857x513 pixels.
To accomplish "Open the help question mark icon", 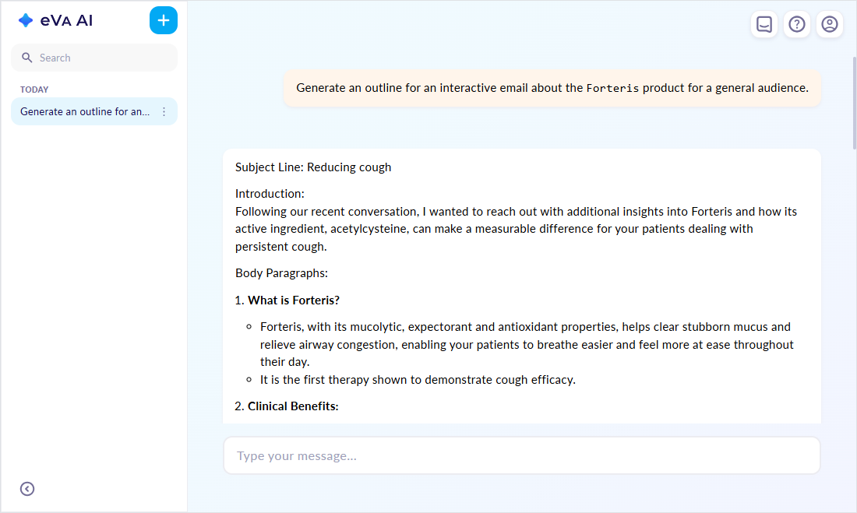I will point(797,24).
